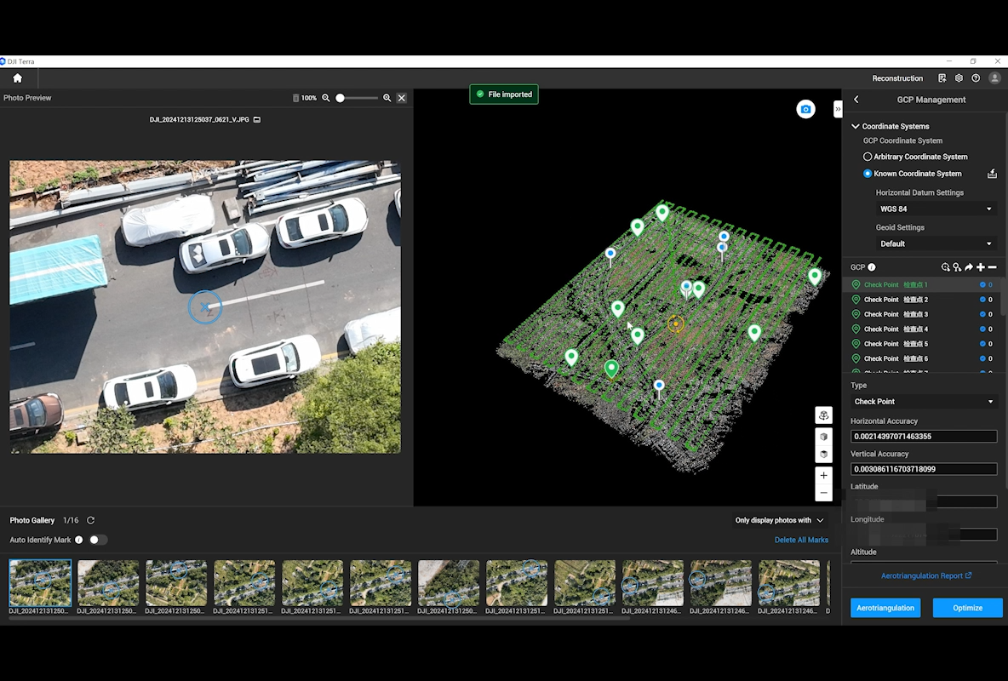1008x681 pixels.
Task: Select Known Coordinate System radio button
Action: coord(868,174)
